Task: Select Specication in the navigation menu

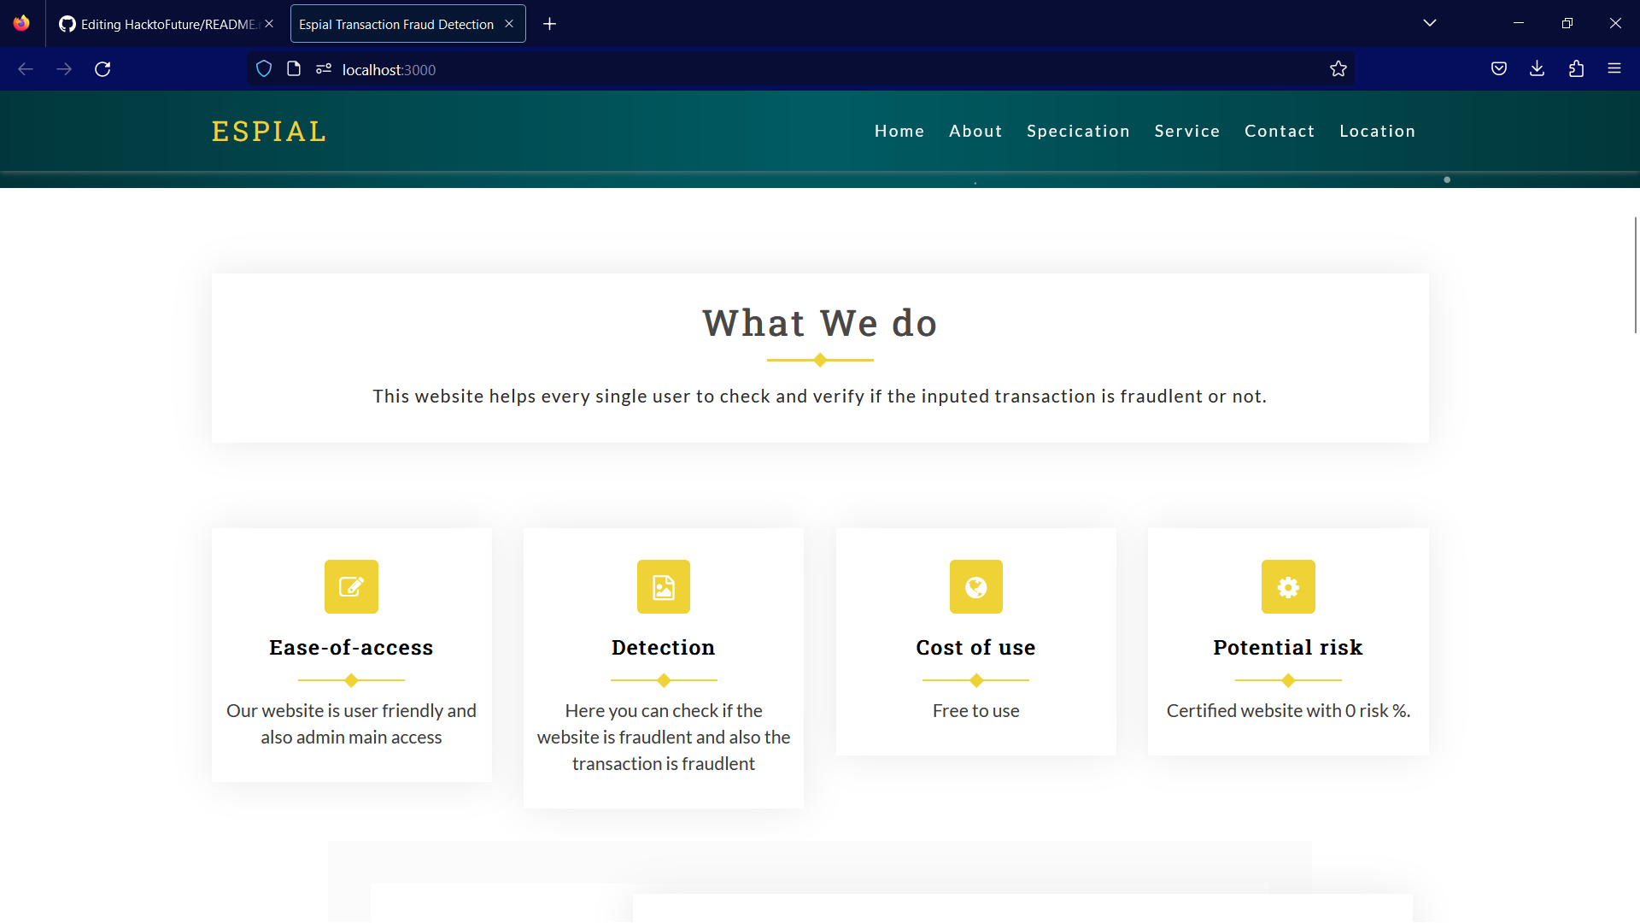Action: (x=1078, y=131)
